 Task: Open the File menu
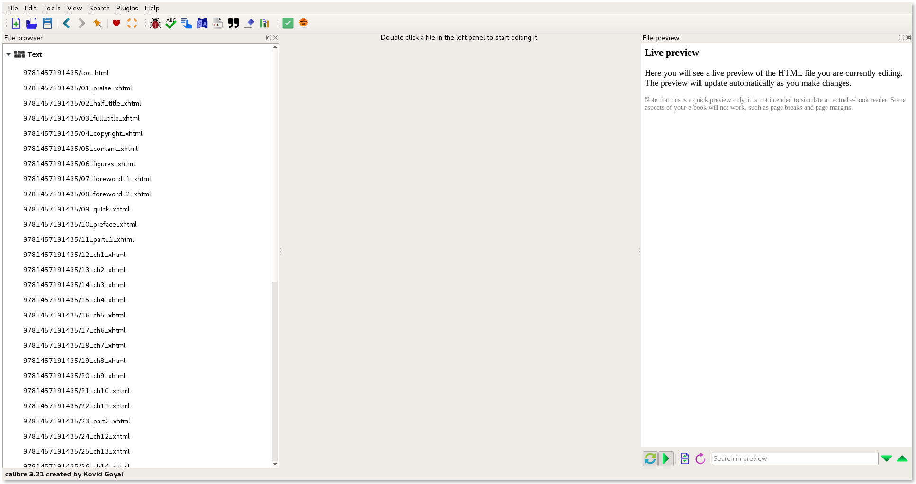pos(12,8)
